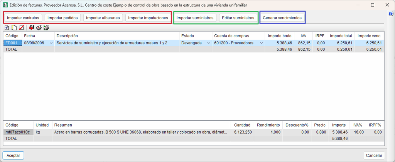Click the Fecha column header
This screenshot has height=162, width=395.
point(38,36)
